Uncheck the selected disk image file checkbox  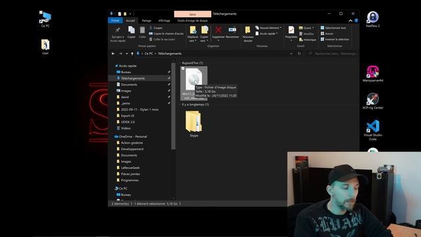(x=183, y=68)
